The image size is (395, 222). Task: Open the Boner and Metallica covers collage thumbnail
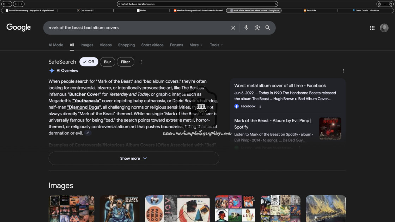tap(235, 208)
